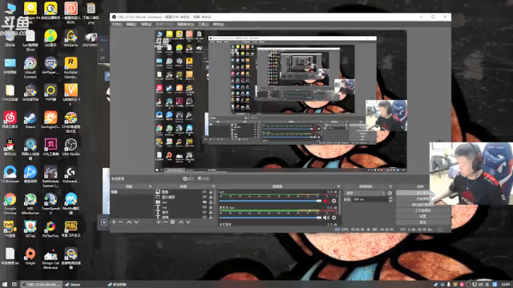Launch TeamSpeak 3 from the desktop
The image size is (513, 288).
point(50,204)
